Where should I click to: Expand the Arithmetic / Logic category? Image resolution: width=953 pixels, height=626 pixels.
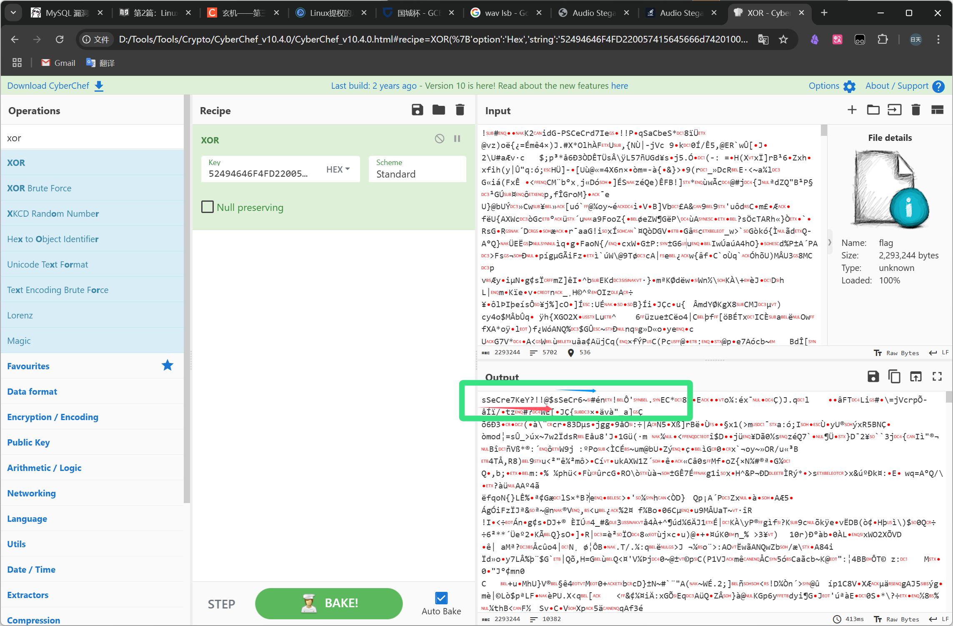[92, 468]
